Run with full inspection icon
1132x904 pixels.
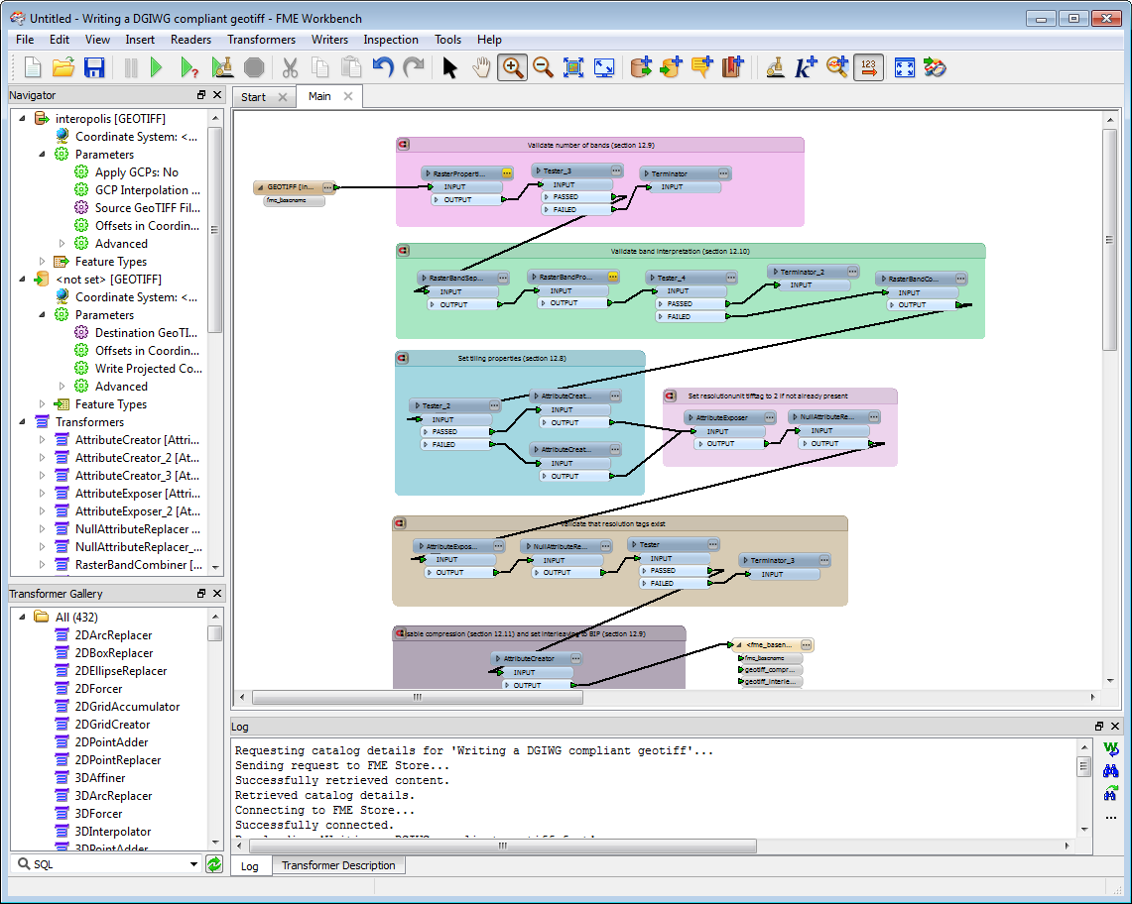222,67
